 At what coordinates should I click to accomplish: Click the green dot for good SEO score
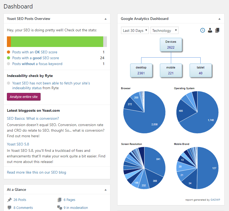click(x=8, y=58)
